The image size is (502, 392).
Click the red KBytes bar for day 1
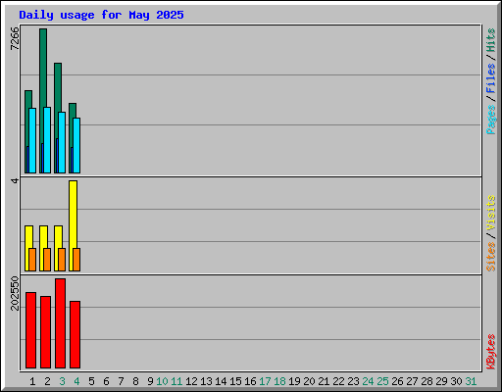point(30,330)
